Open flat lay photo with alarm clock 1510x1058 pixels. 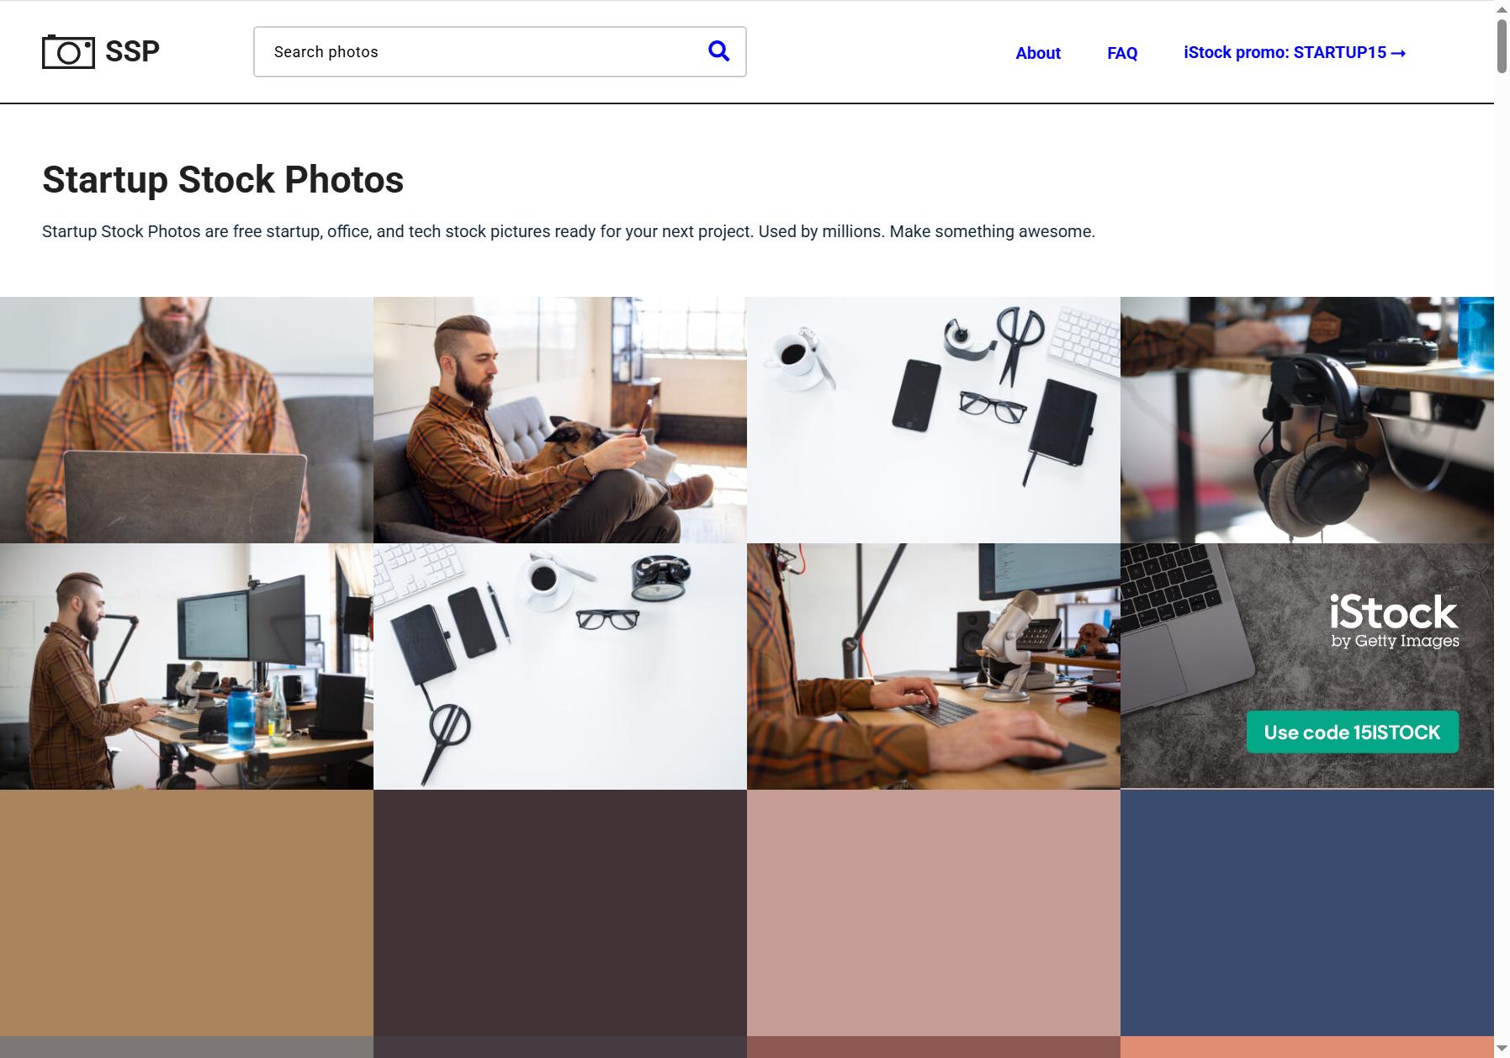pyautogui.click(x=560, y=666)
